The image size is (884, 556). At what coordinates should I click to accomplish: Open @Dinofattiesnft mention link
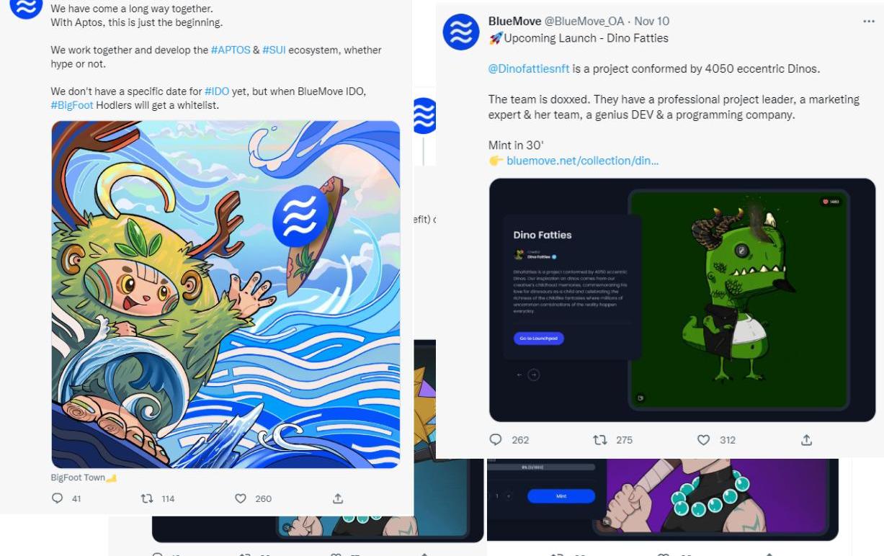click(x=529, y=69)
